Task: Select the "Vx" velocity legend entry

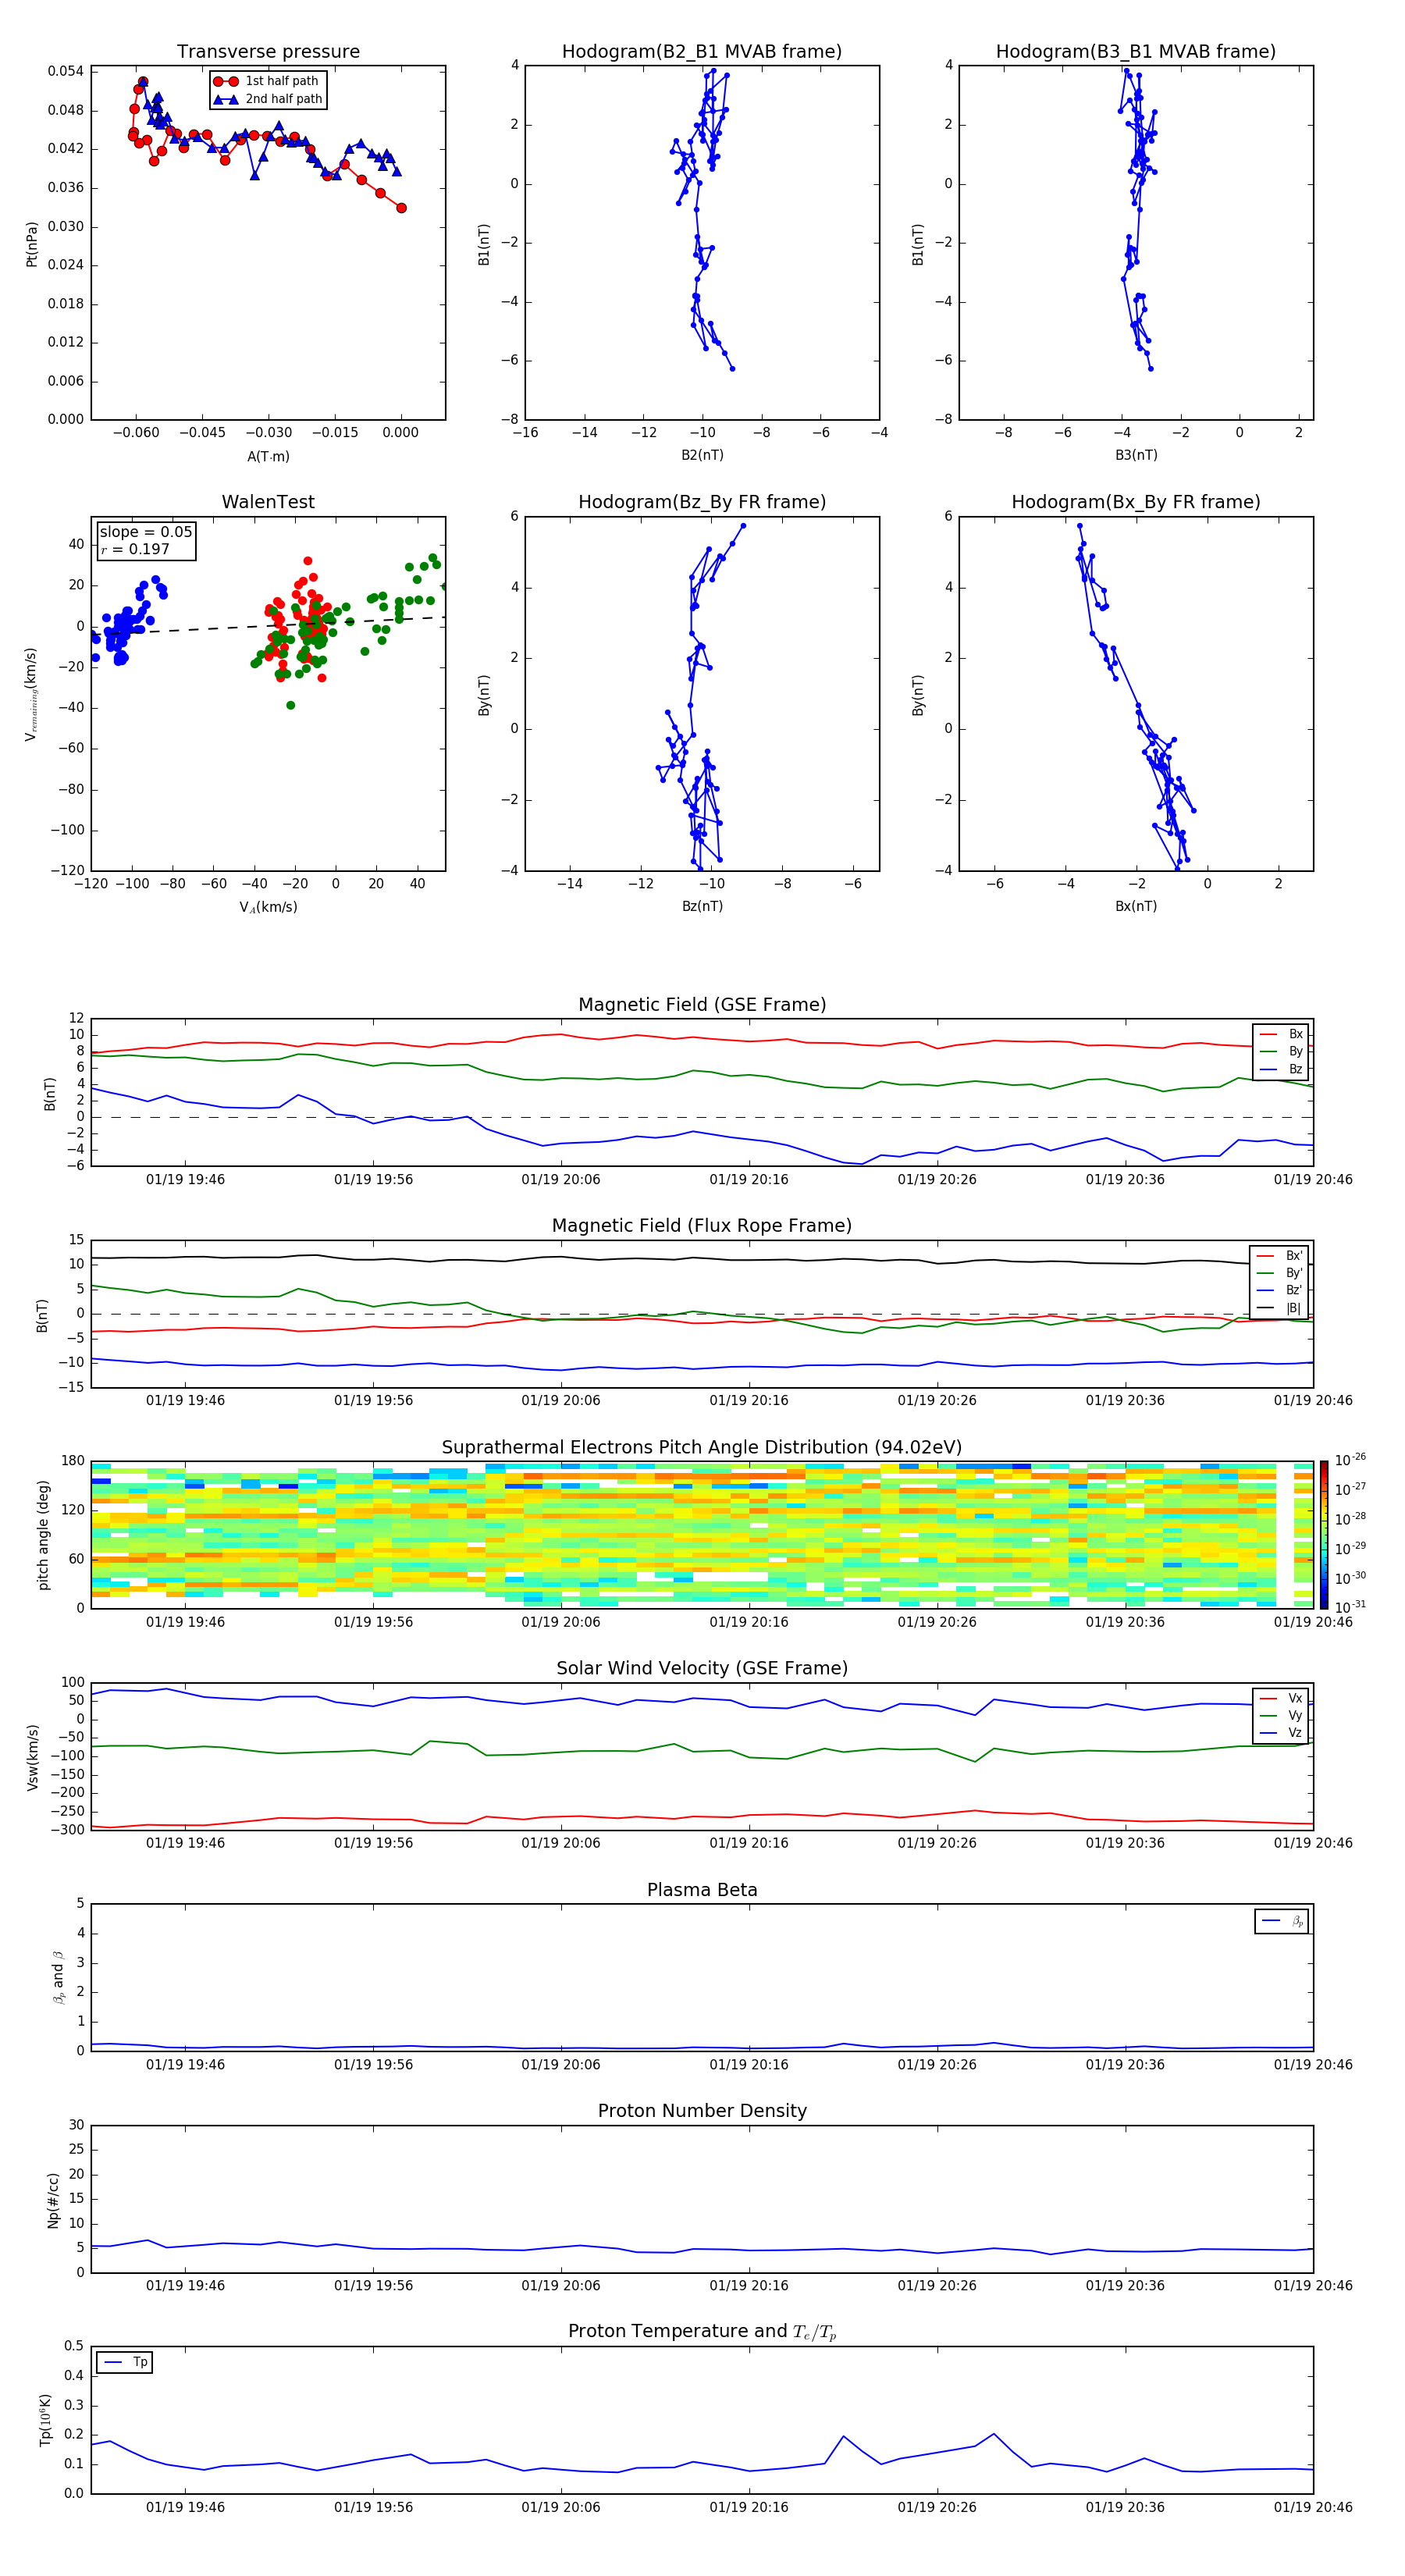Action: pos(1281,1698)
